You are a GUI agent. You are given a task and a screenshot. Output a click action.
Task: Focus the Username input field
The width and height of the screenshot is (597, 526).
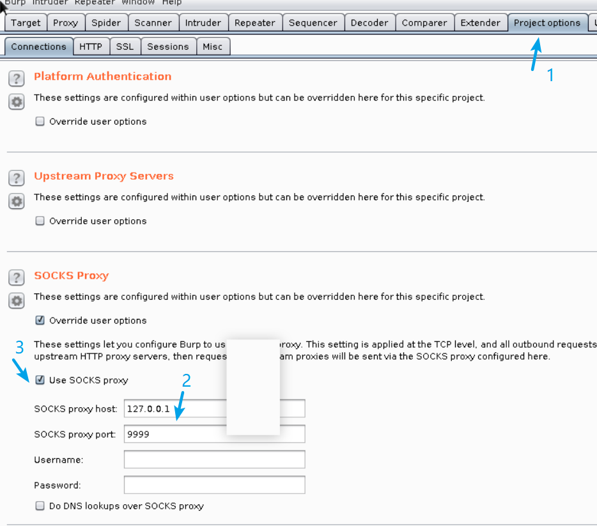pyautogui.click(x=214, y=460)
